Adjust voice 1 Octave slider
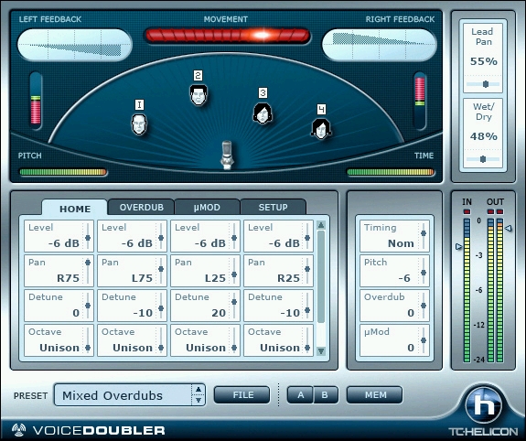This screenshot has height=441, width=526. pyautogui.click(x=88, y=340)
